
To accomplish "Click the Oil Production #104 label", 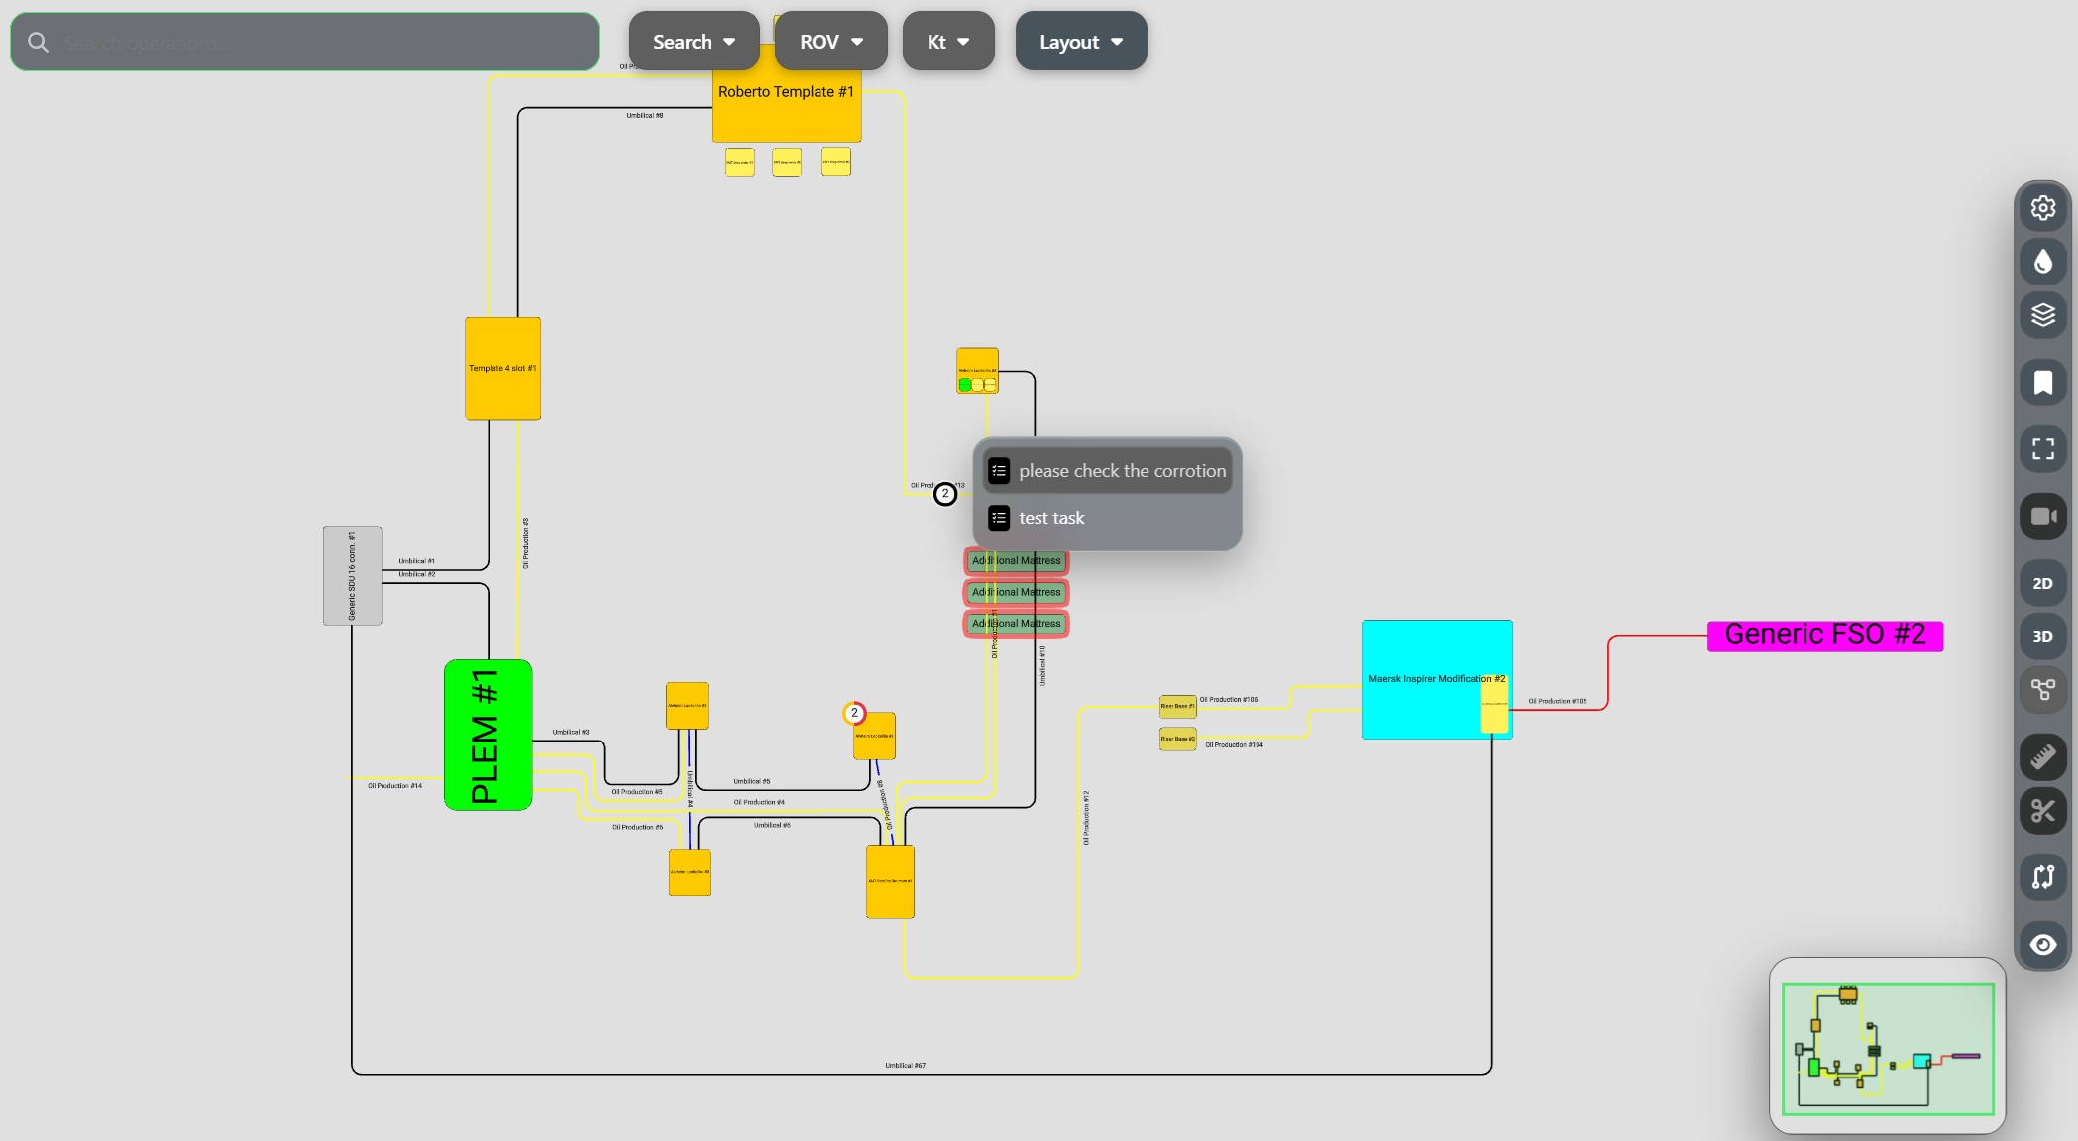I will point(1234,745).
